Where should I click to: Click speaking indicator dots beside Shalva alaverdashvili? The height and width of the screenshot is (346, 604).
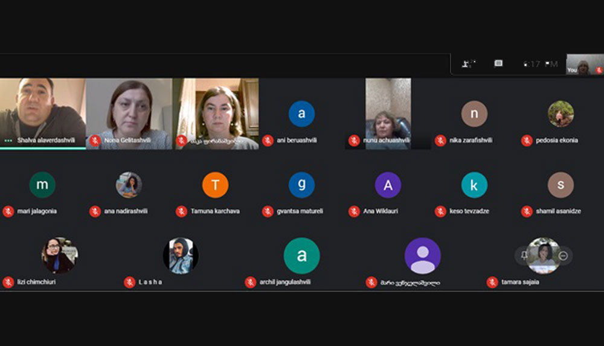[x=8, y=141]
